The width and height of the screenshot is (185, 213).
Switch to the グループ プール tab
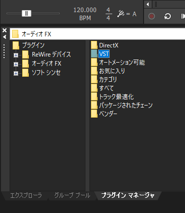pyautogui.click(x=72, y=195)
